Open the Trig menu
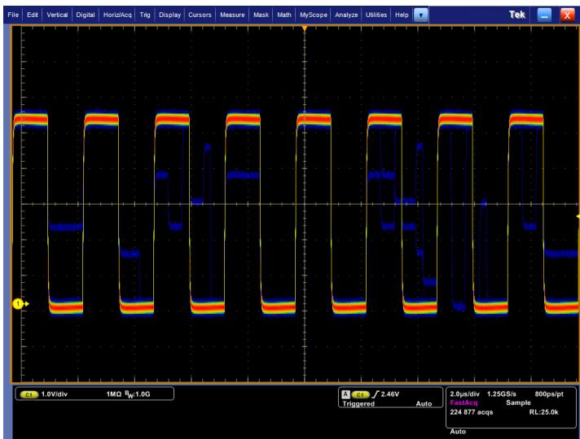 (x=145, y=15)
